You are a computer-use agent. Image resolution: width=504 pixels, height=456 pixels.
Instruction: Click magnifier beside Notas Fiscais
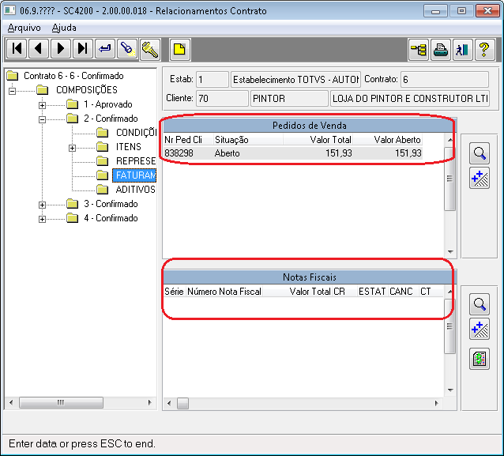coord(480,304)
